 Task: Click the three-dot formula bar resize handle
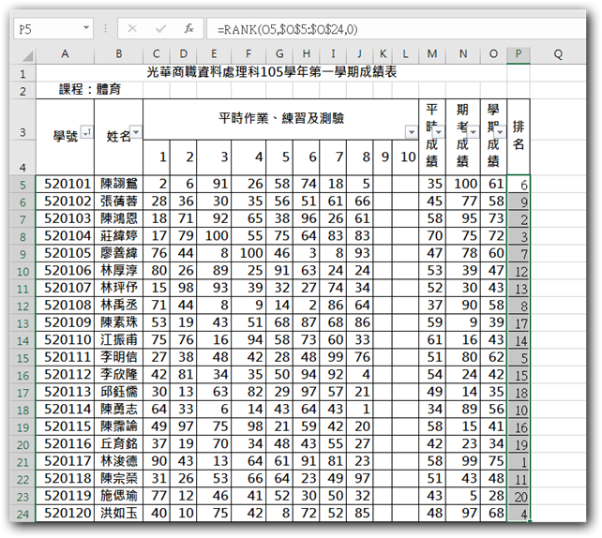tap(106, 28)
